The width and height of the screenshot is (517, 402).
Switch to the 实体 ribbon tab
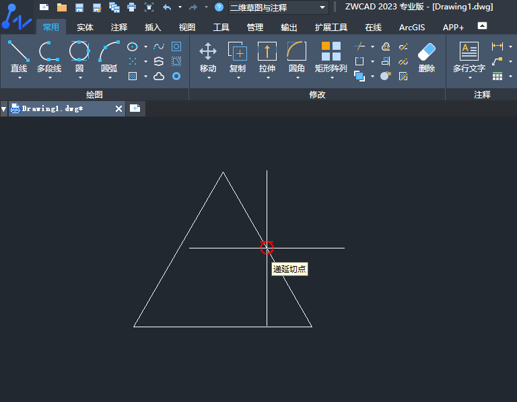pos(85,28)
